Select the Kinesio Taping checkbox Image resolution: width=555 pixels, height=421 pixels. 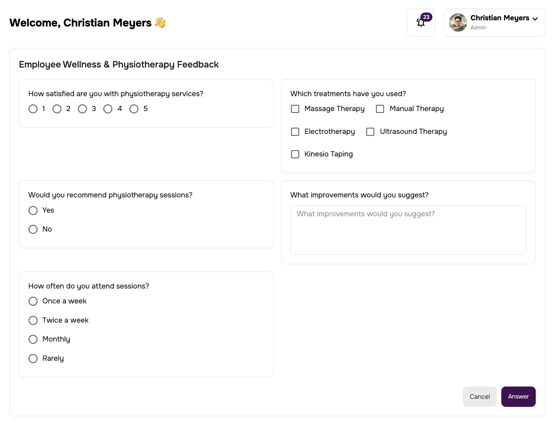[x=295, y=154]
